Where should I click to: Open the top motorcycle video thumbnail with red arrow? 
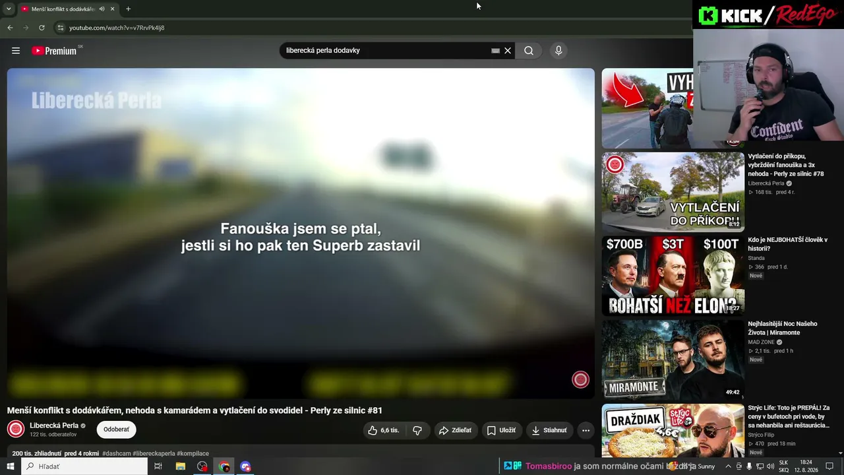pos(647,108)
